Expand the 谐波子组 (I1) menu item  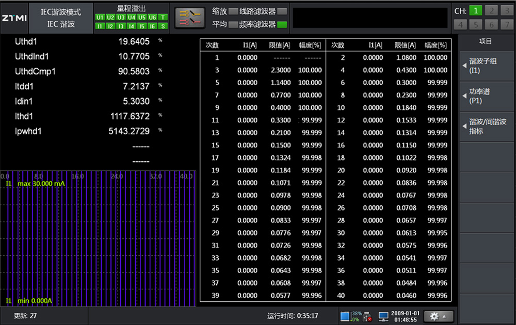487,66
